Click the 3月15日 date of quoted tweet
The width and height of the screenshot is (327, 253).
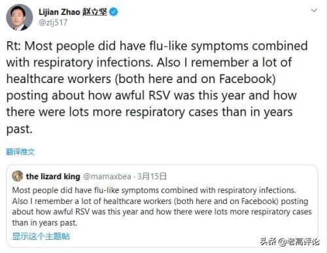[x=152, y=177]
